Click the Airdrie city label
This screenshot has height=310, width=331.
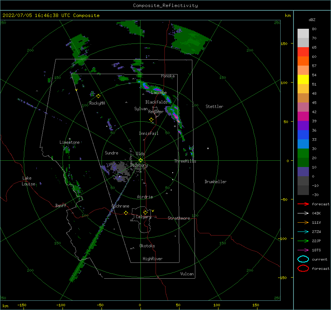(145, 197)
